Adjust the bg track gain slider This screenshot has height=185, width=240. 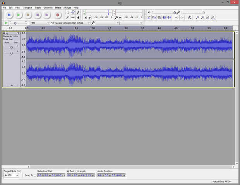12,48
